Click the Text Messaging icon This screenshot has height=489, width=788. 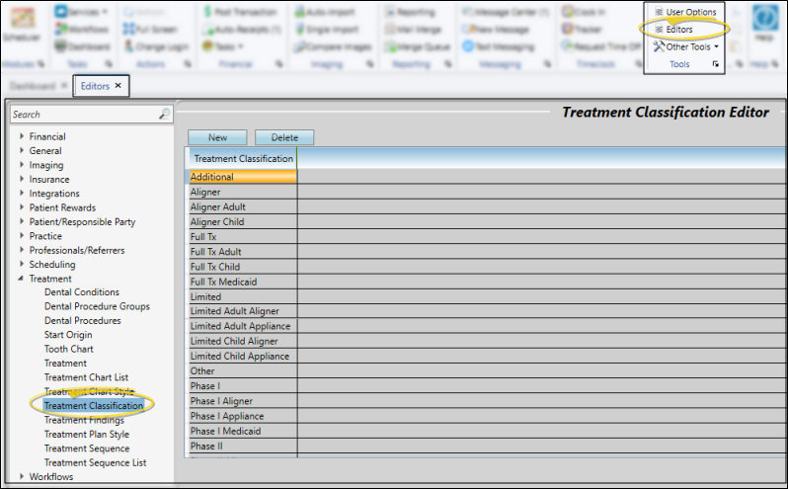[x=471, y=46]
